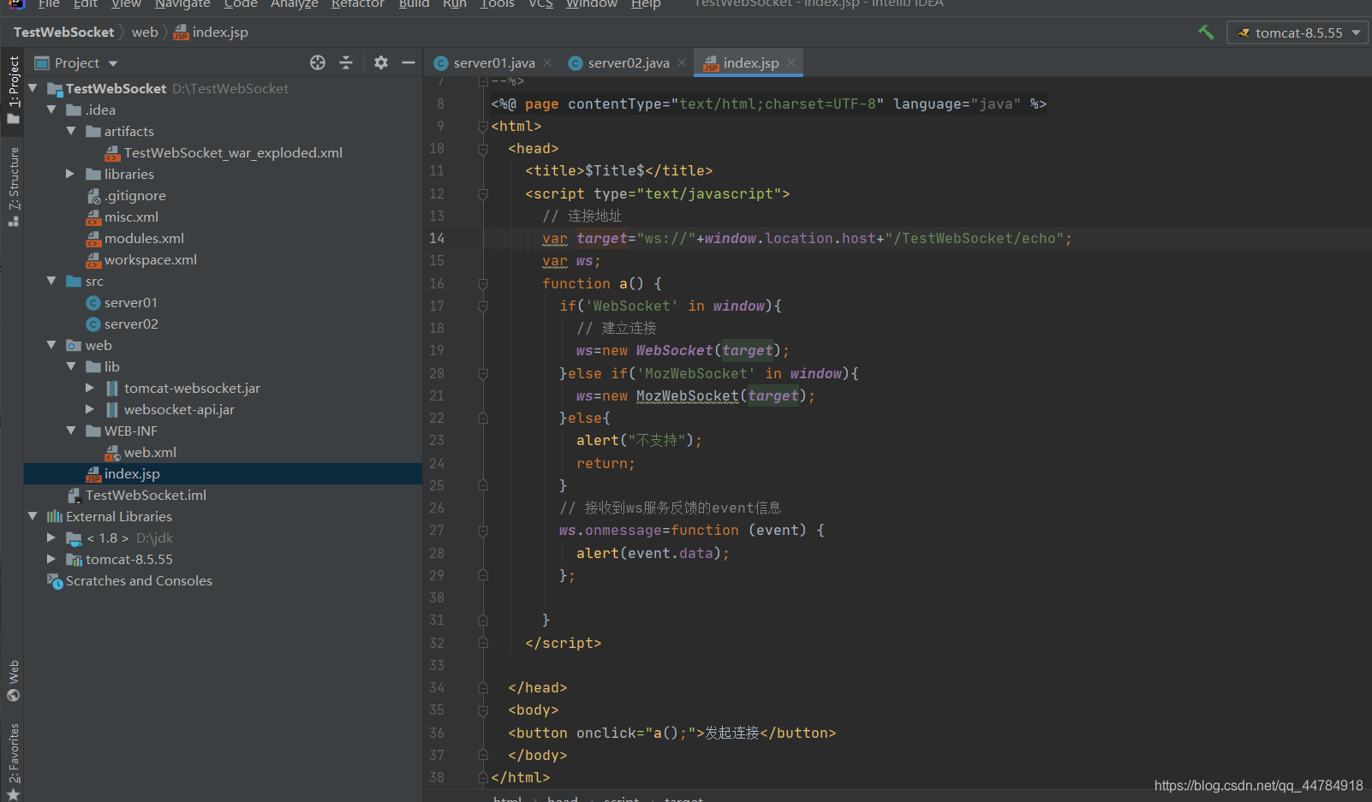The width and height of the screenshot is (1372, 802).
Task: Open the Structure tool window button
Action: pos(13,187)
